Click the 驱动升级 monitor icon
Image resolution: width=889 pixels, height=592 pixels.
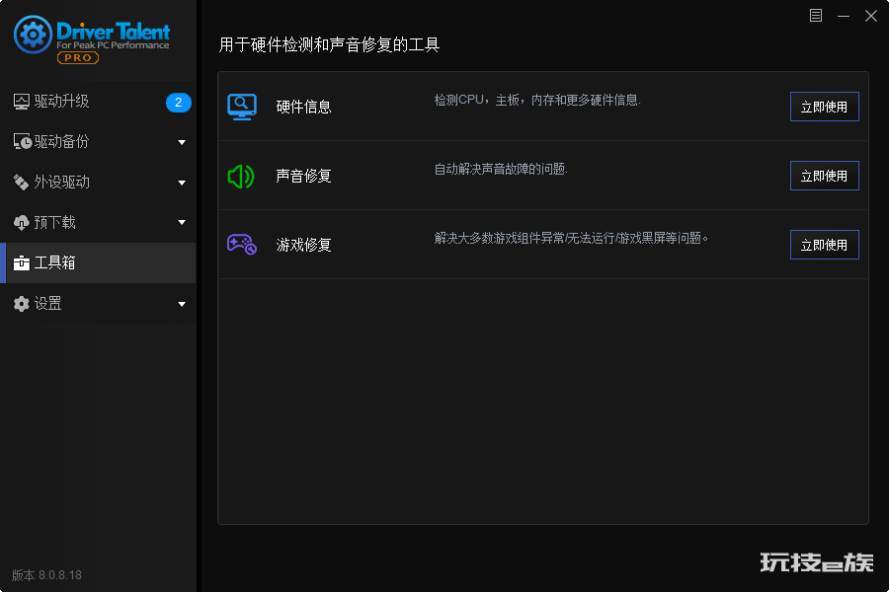tap(21, 102)
